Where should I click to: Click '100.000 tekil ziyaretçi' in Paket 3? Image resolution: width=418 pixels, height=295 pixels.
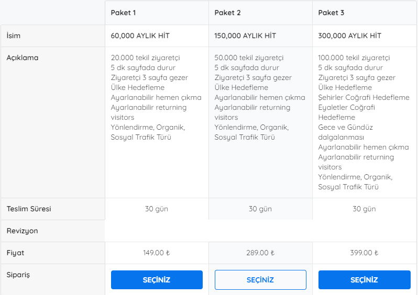point(354,58)
